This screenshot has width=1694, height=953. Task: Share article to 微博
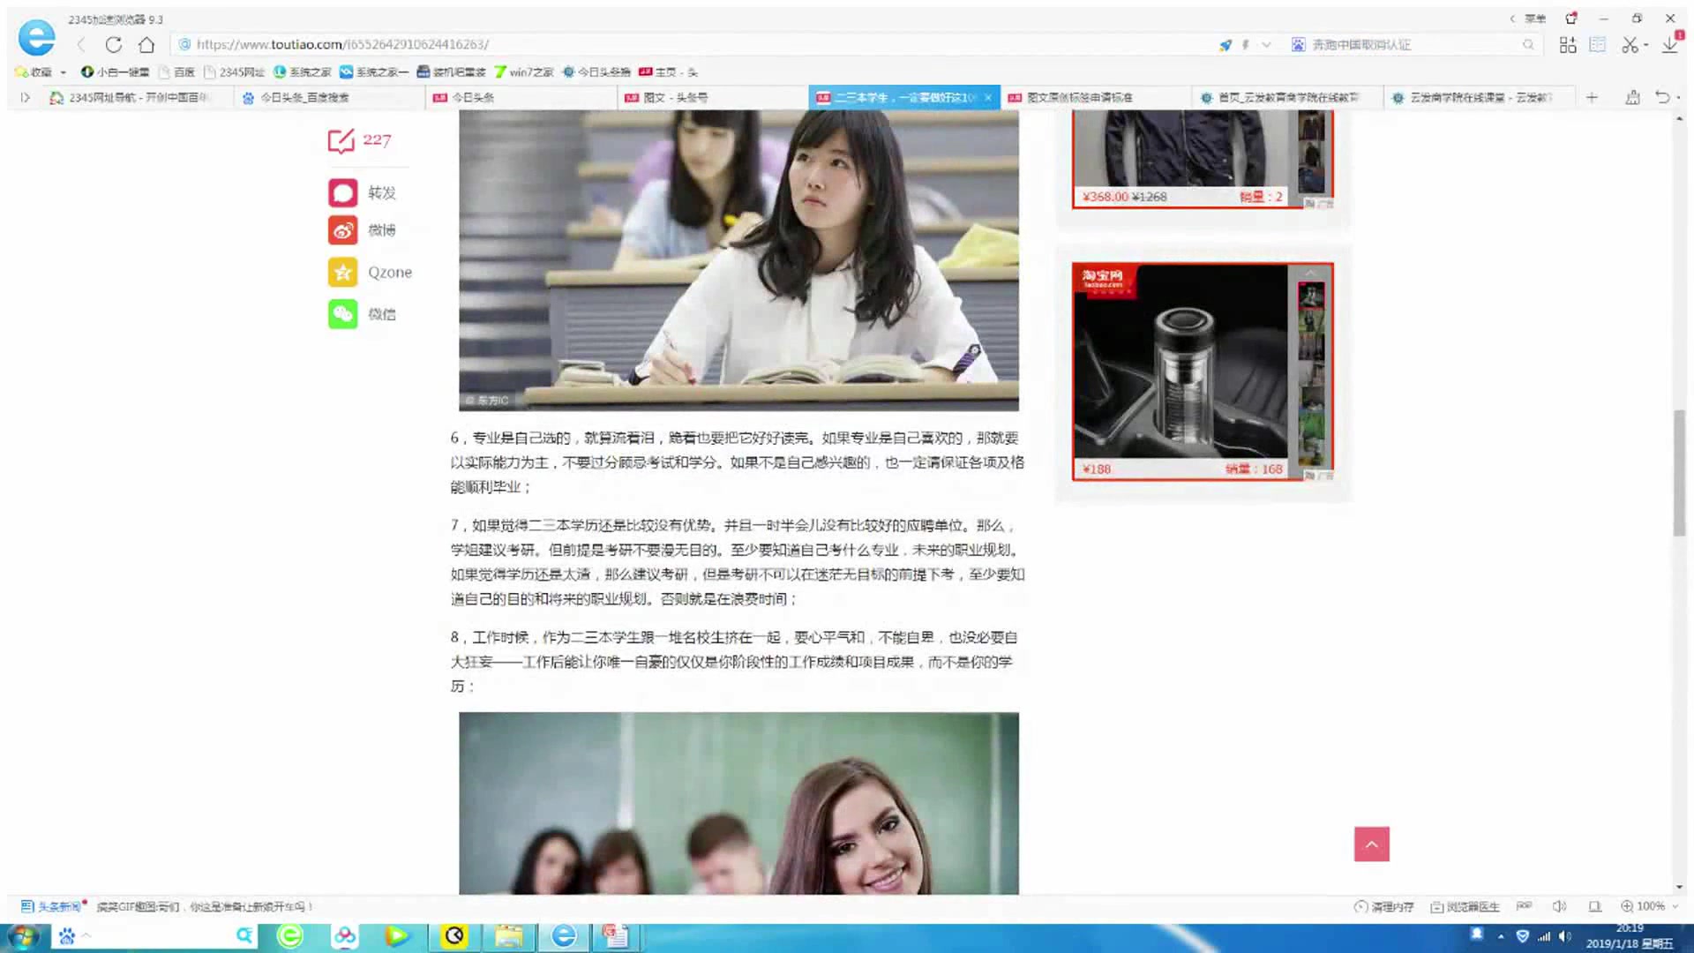(x=343, y=230)
